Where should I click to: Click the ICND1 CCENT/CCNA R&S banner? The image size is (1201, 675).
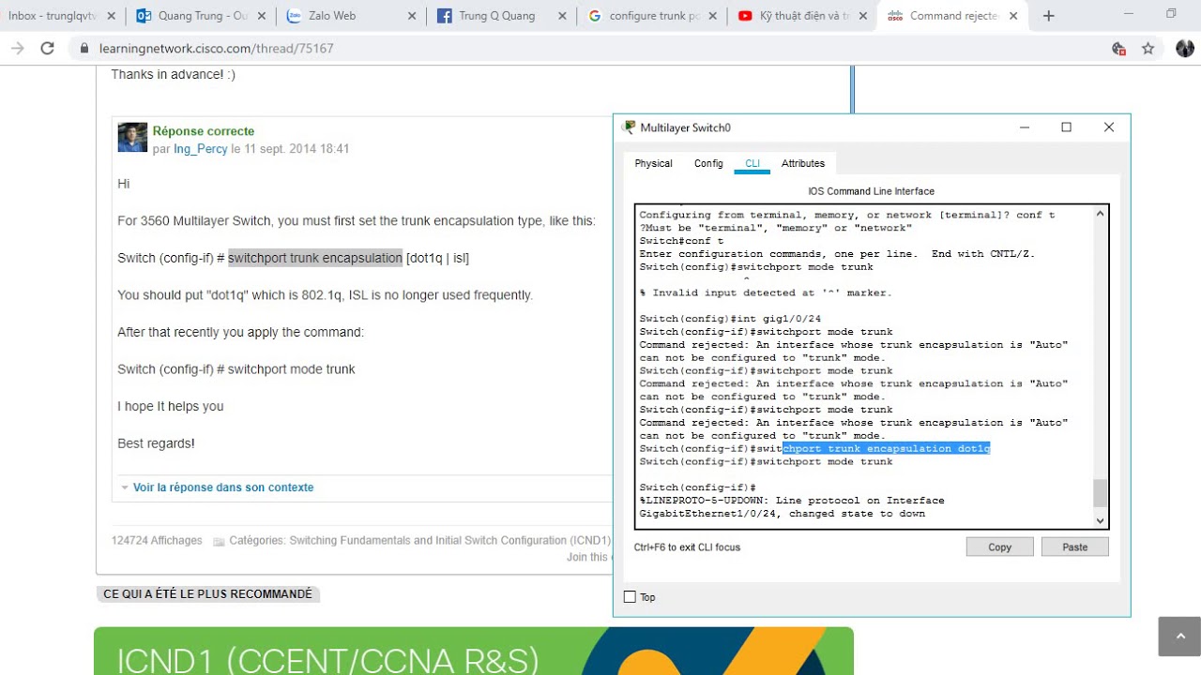click(474, 651)
